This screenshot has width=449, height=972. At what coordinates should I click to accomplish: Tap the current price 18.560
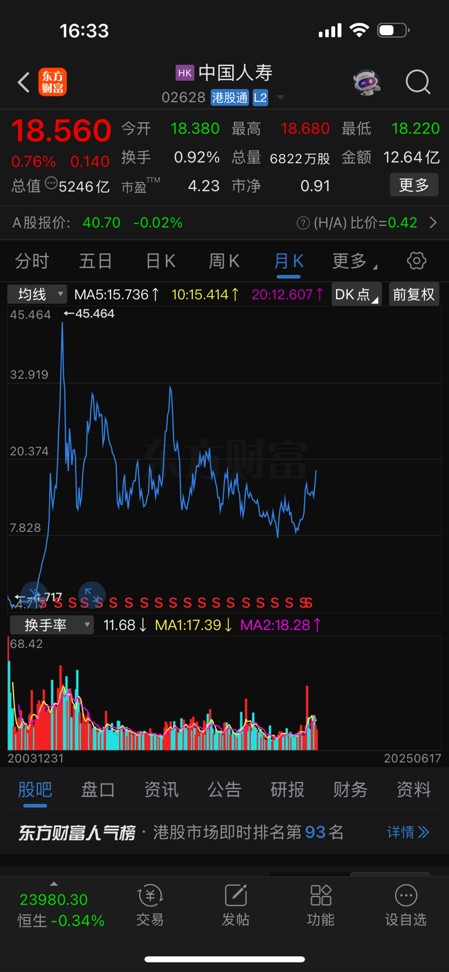click(x=61, y=130)
